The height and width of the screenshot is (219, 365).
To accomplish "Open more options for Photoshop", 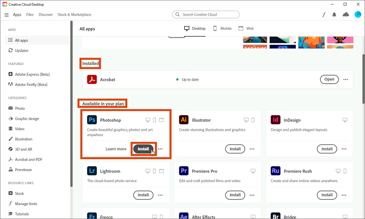I will click(161, 149).
